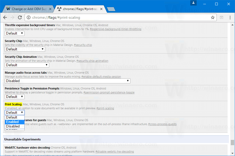
Task: Select the chrome://flags/#print-sc tab
Action: 80,9
